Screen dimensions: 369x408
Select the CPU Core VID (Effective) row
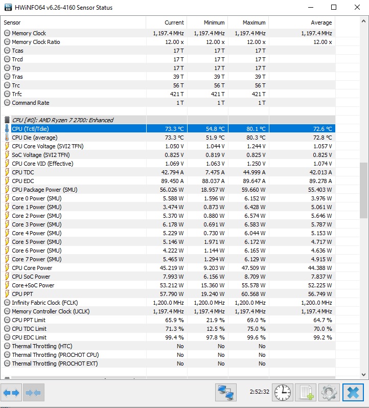point(168,164)
